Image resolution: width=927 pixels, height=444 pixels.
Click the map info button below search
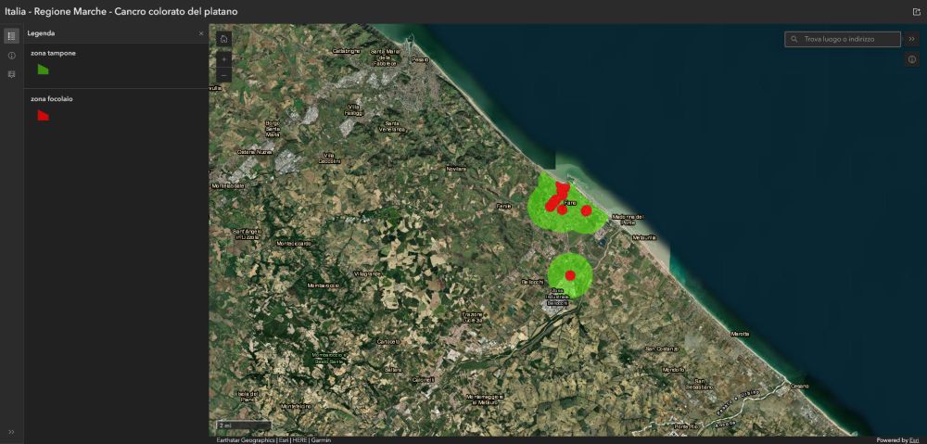[911, 59]
